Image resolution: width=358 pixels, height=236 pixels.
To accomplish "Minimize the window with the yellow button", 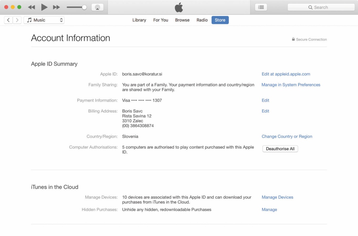I will pyautogui.click(x=13, y=7).
